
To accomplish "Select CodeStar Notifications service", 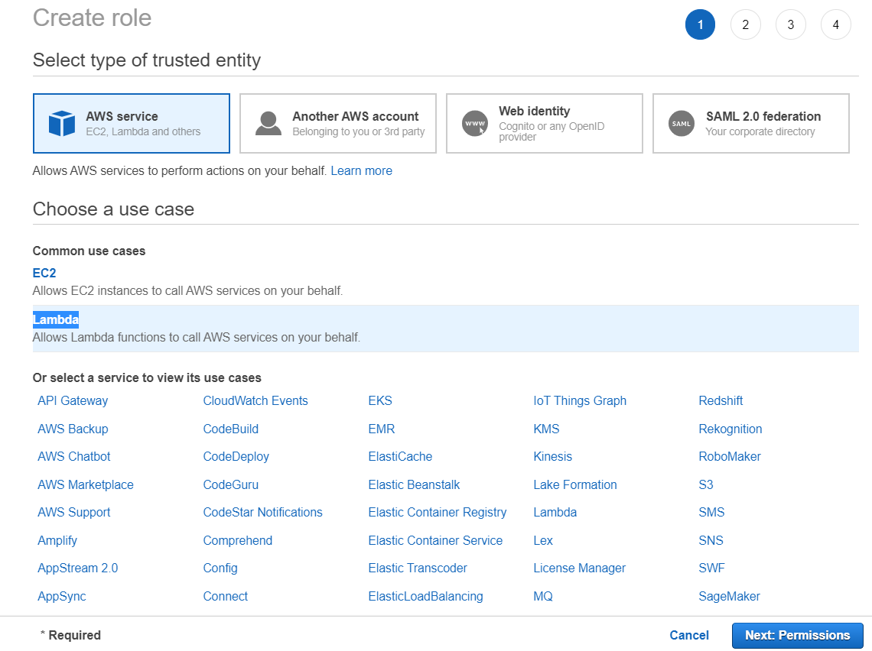I will (262, 513).
